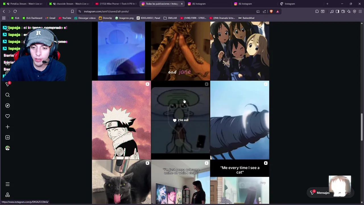Unmute audio icon on chacoide Stream tab
364x205 pixels.
pyautogui.click(x=54, y=4)
